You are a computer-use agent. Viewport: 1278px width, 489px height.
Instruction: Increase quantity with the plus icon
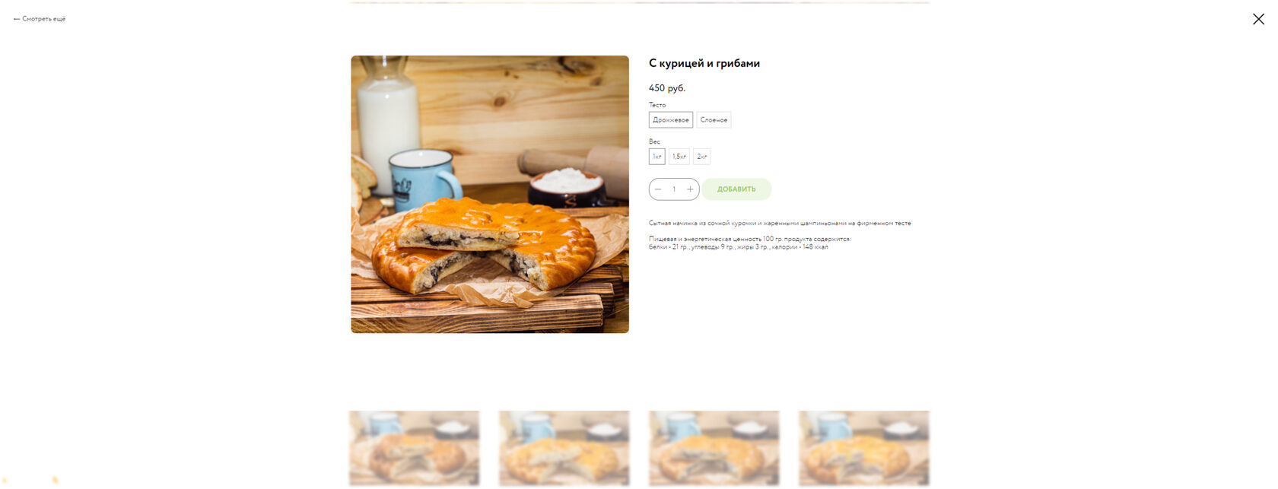(690, 189)
